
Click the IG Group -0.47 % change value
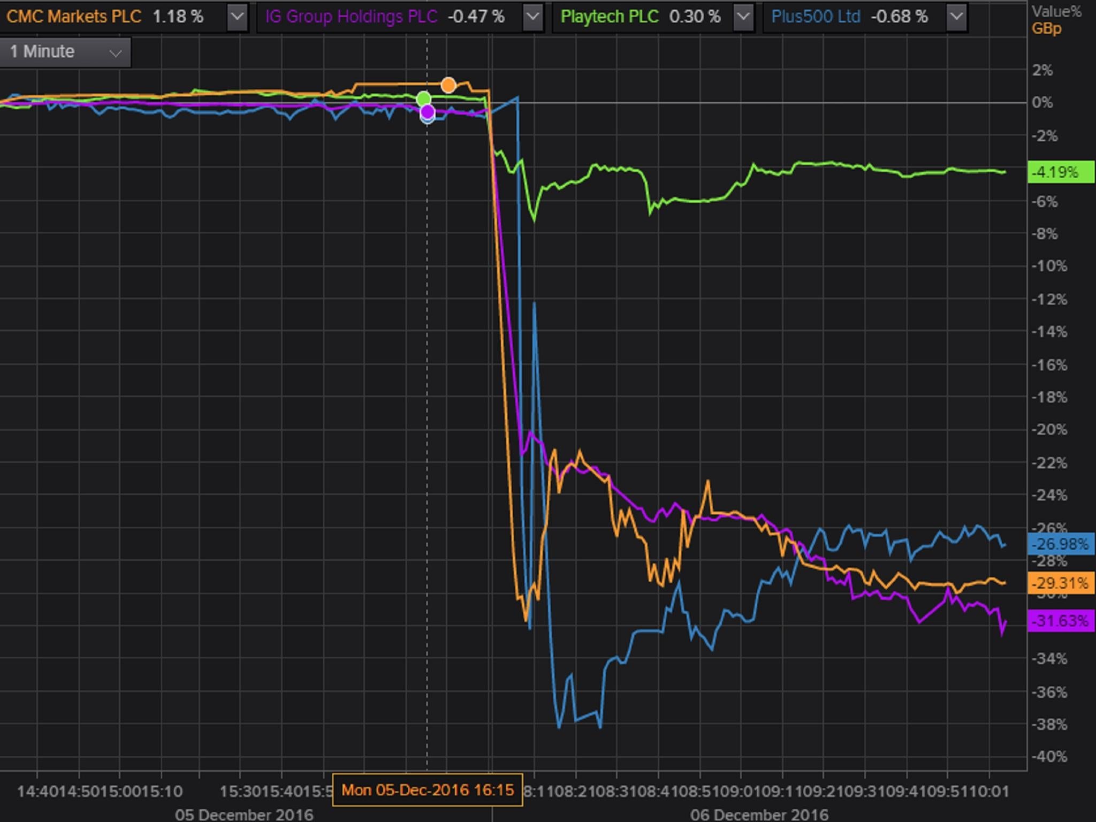pos(476,17)
